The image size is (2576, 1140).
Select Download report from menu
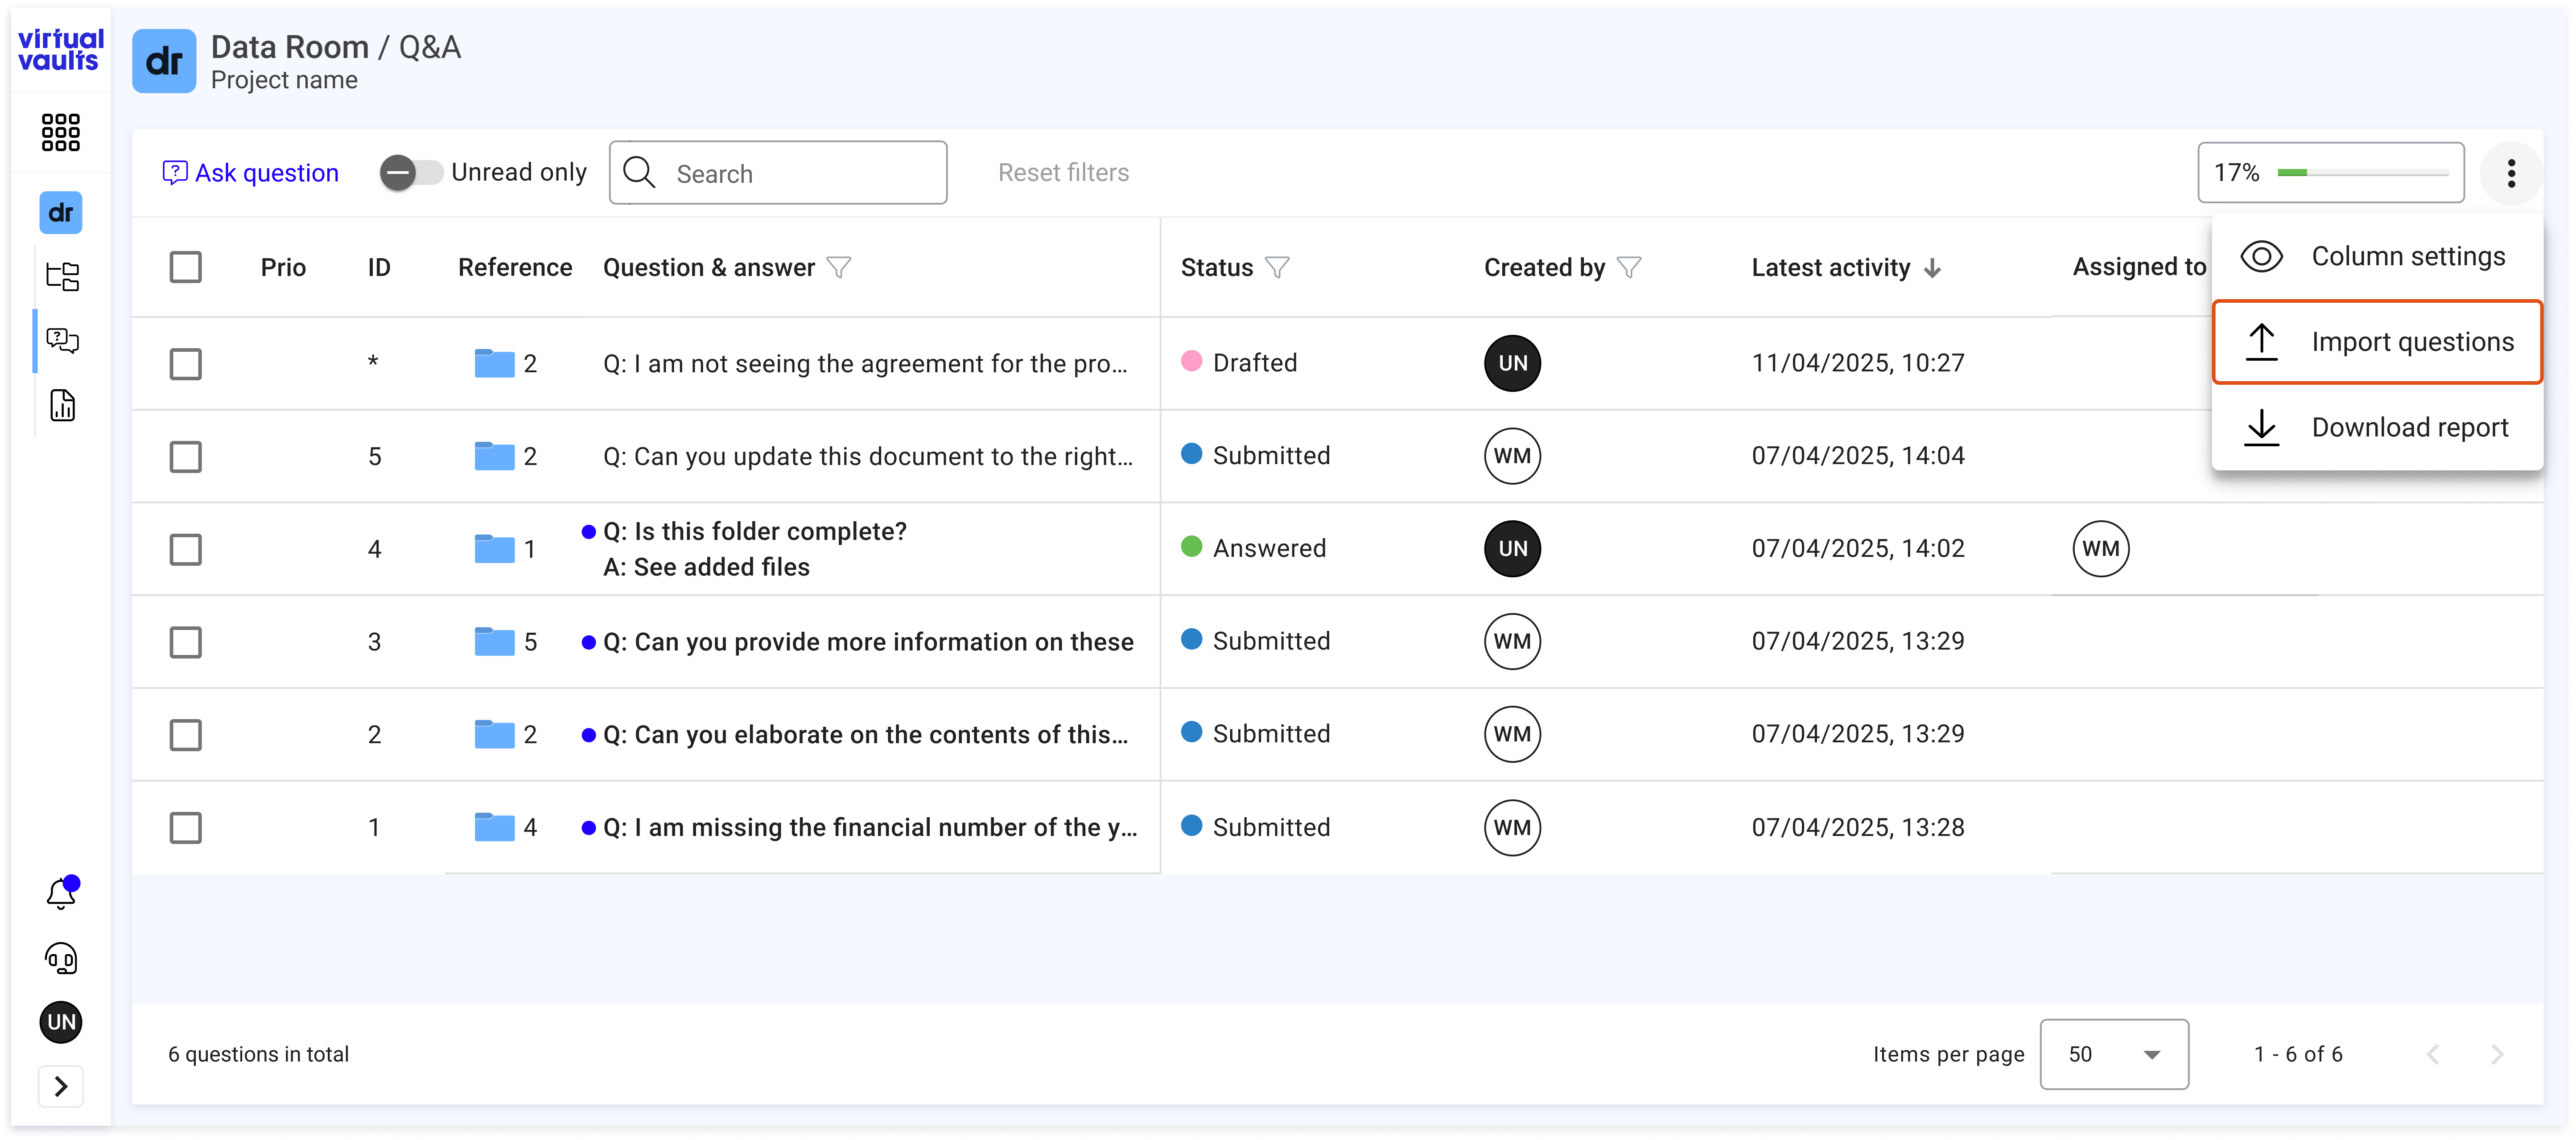click(2377, 428)
